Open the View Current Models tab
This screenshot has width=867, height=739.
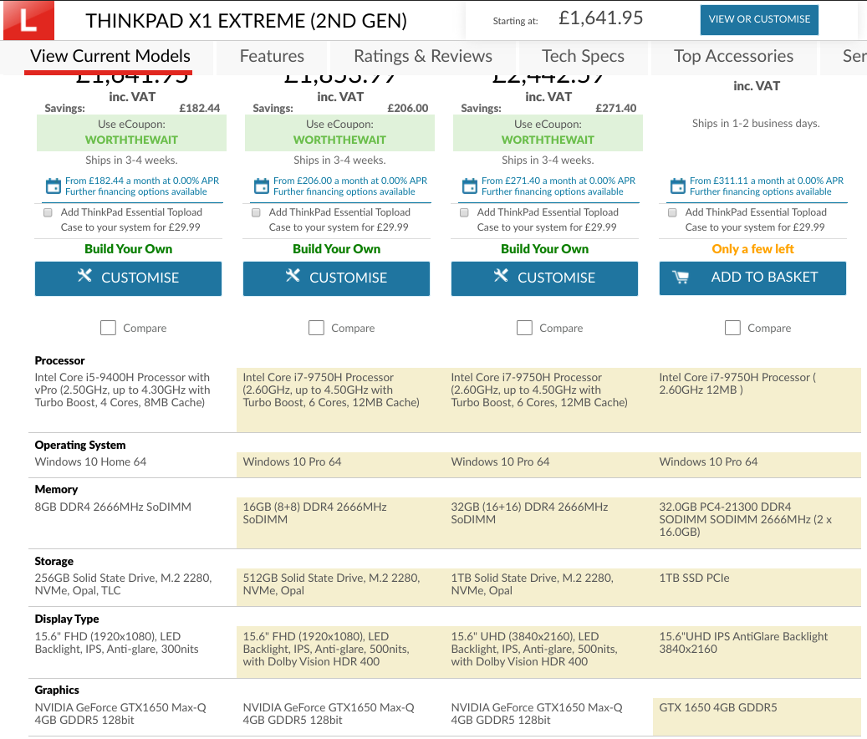[110, 56]
